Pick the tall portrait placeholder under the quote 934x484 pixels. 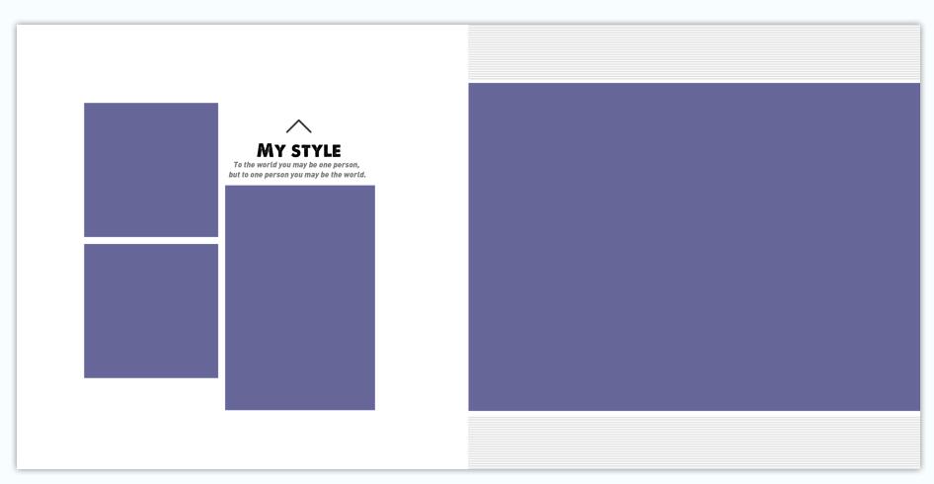pos(300,297)
